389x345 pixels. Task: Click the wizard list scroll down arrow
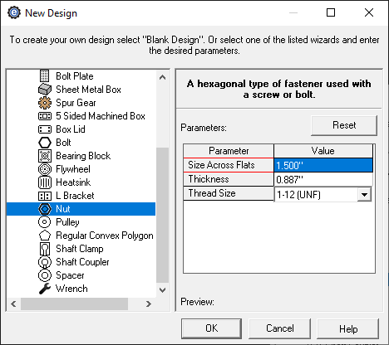163,290
